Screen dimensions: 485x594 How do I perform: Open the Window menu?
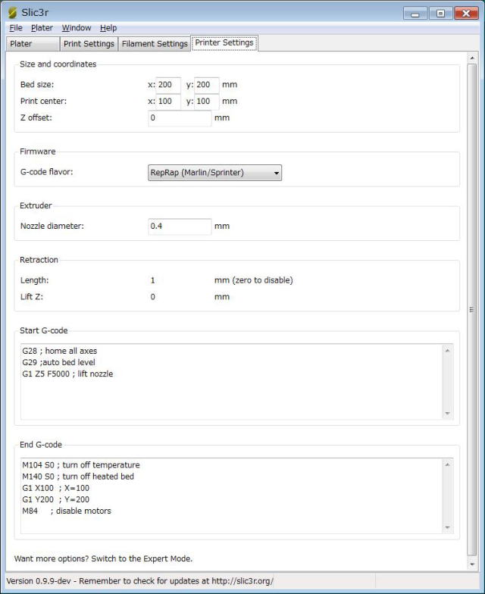click(x=77, y=27)
